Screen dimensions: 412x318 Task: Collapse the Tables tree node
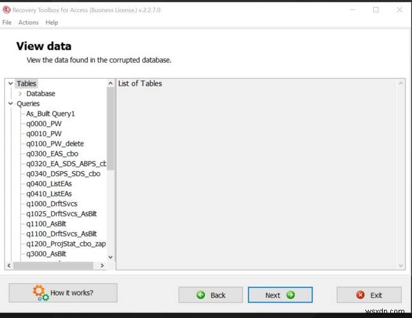10,83
